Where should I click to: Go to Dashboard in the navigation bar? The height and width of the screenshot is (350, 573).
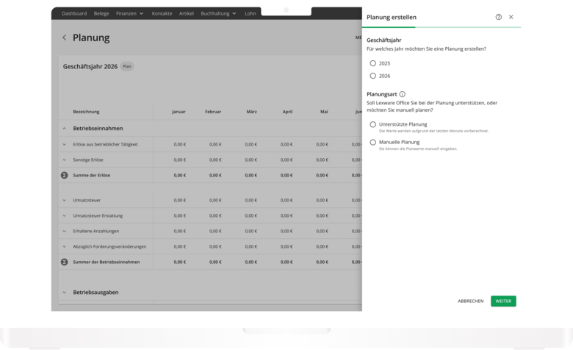[x=73, y=13]
